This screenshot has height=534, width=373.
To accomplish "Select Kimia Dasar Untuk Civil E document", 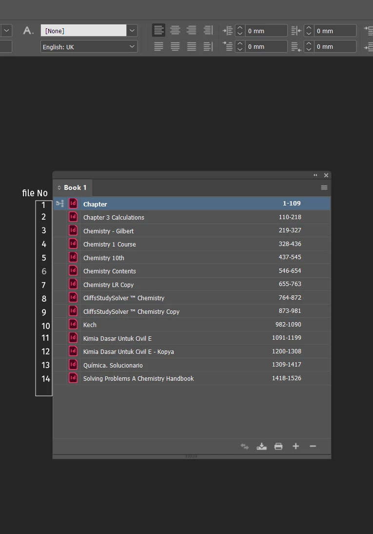I will coord(192,338).
